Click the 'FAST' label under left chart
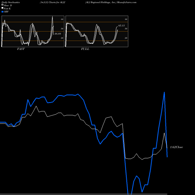The width and height of the screenshot is (195, 195). [x=21, y=49]
